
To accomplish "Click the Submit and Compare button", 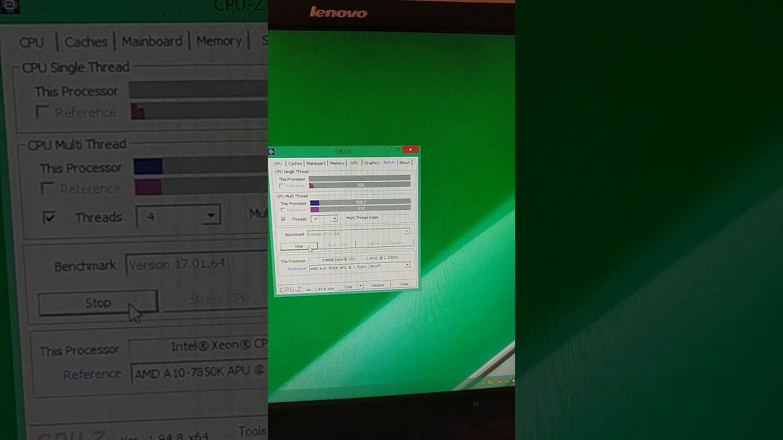I will 385,243.
